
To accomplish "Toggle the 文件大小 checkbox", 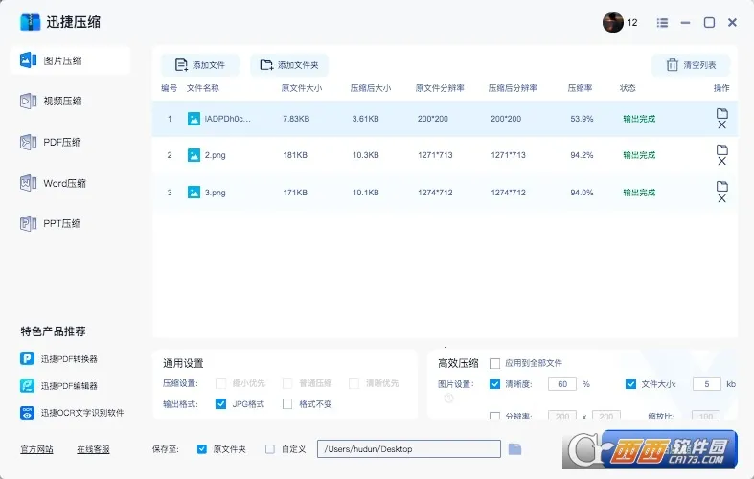I will click(x=630, y=384).
